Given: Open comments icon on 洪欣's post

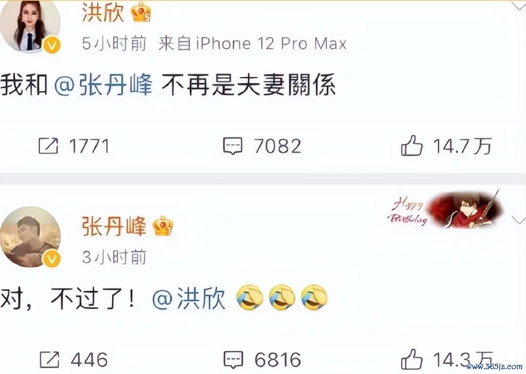Looking at the screenshot, I should point(232,146).
